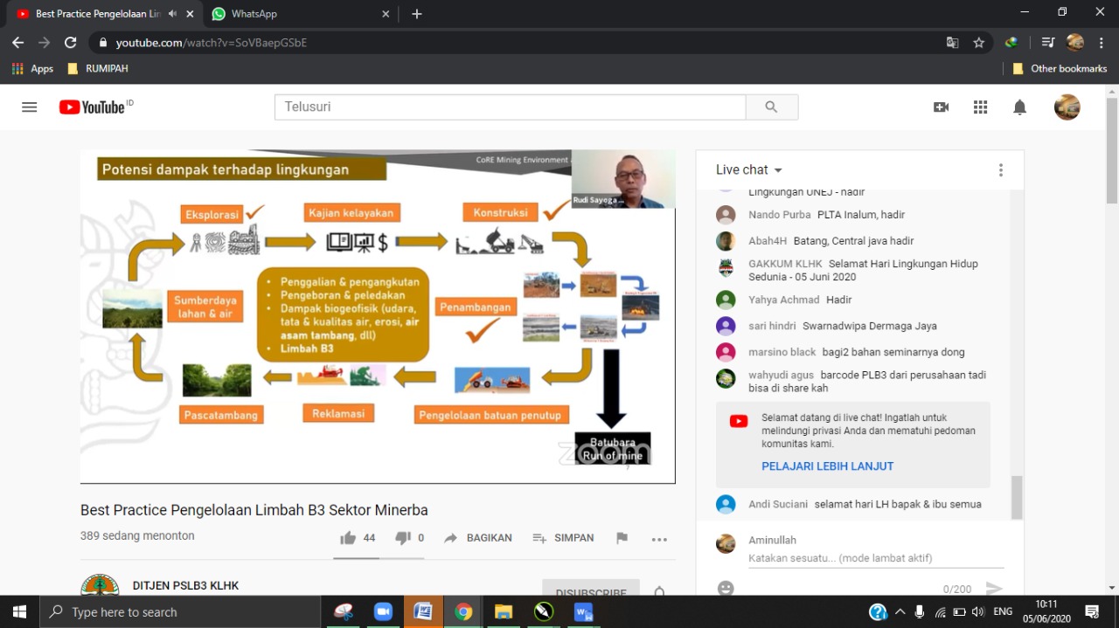Dislike the video with thumbs down
This screenshot has width=1119, height=628.
pos(402,538)
